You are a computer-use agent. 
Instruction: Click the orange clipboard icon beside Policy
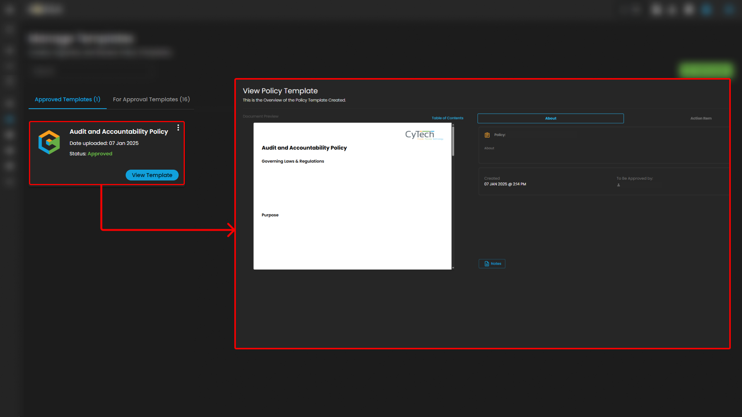click(x=487, y=135)
